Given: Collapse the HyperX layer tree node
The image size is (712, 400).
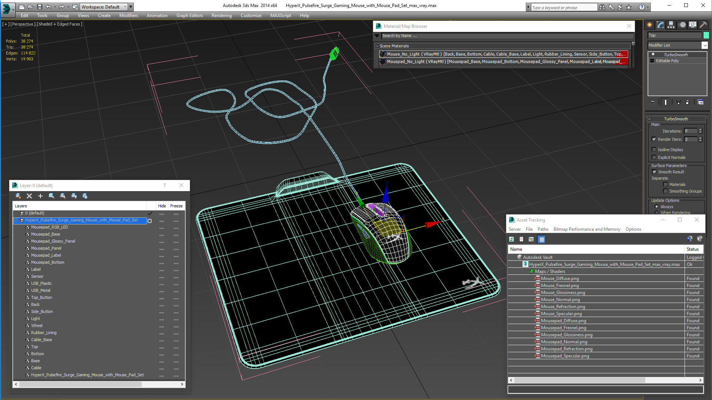Looking at the screenshot, I should 16,220.
